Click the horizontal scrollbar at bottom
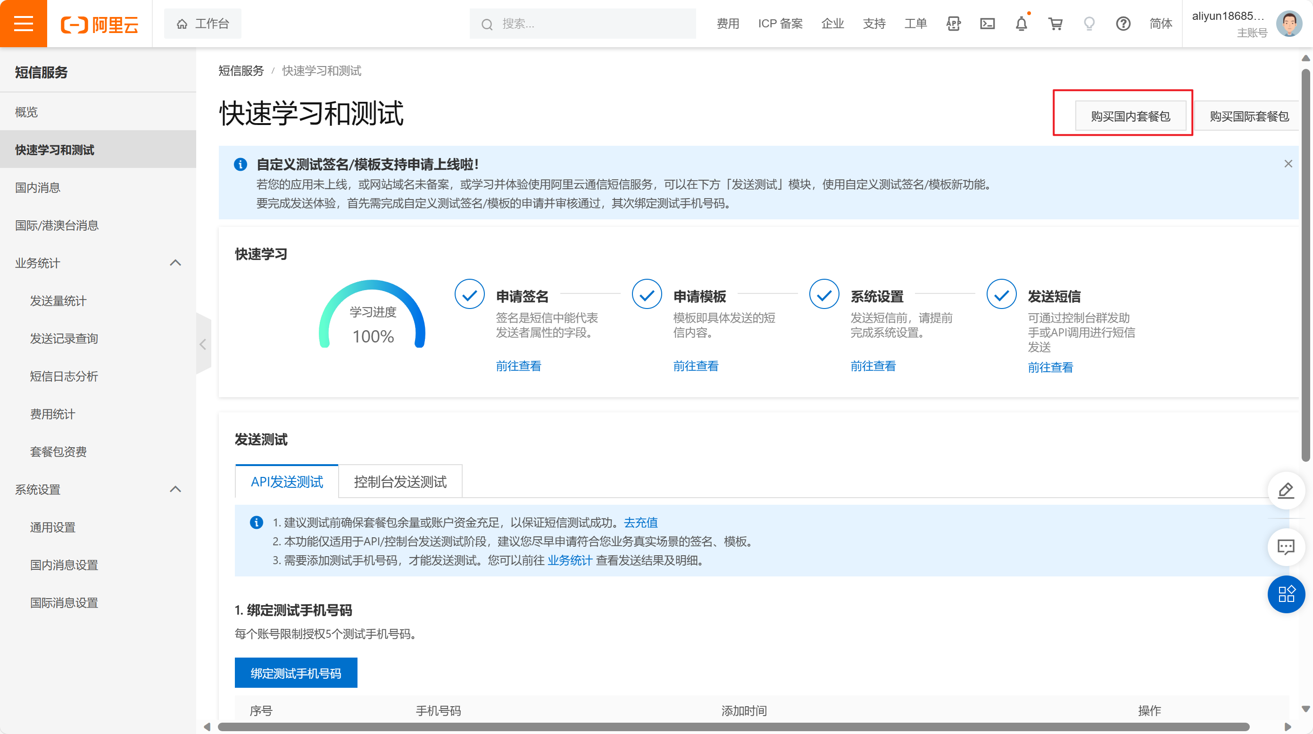 pos(733,727)
